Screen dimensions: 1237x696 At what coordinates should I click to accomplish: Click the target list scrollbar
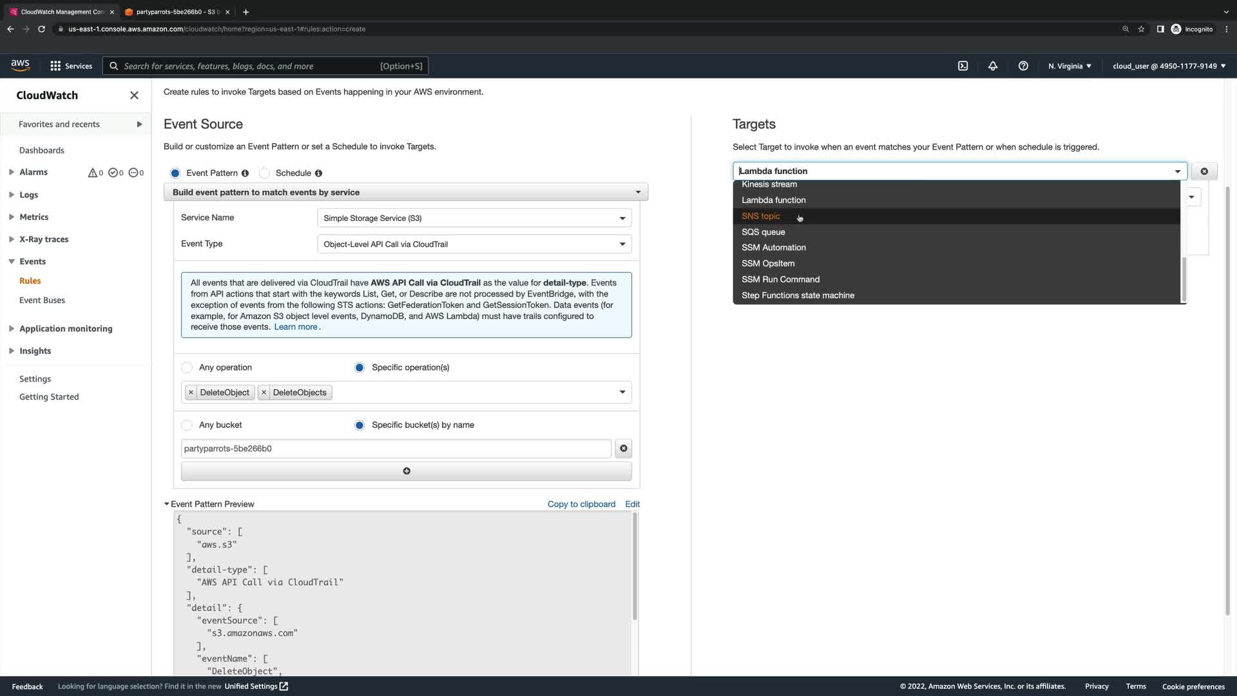click(x=1183, y=278)
